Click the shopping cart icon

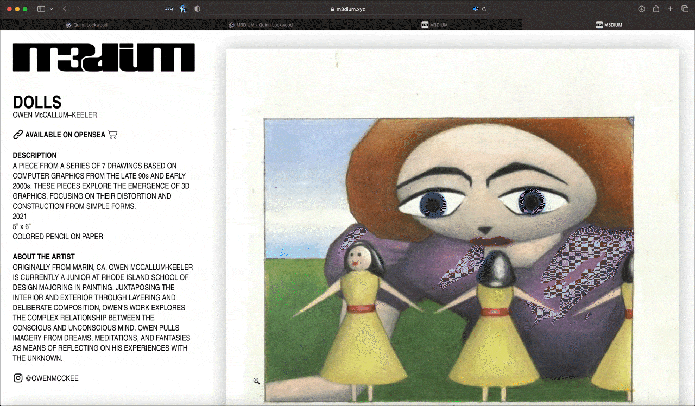pos(112,134)
